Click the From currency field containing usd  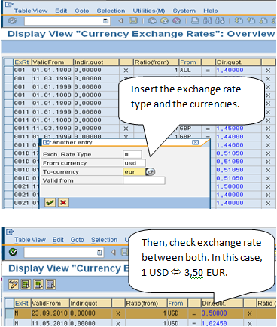point(134,163)
